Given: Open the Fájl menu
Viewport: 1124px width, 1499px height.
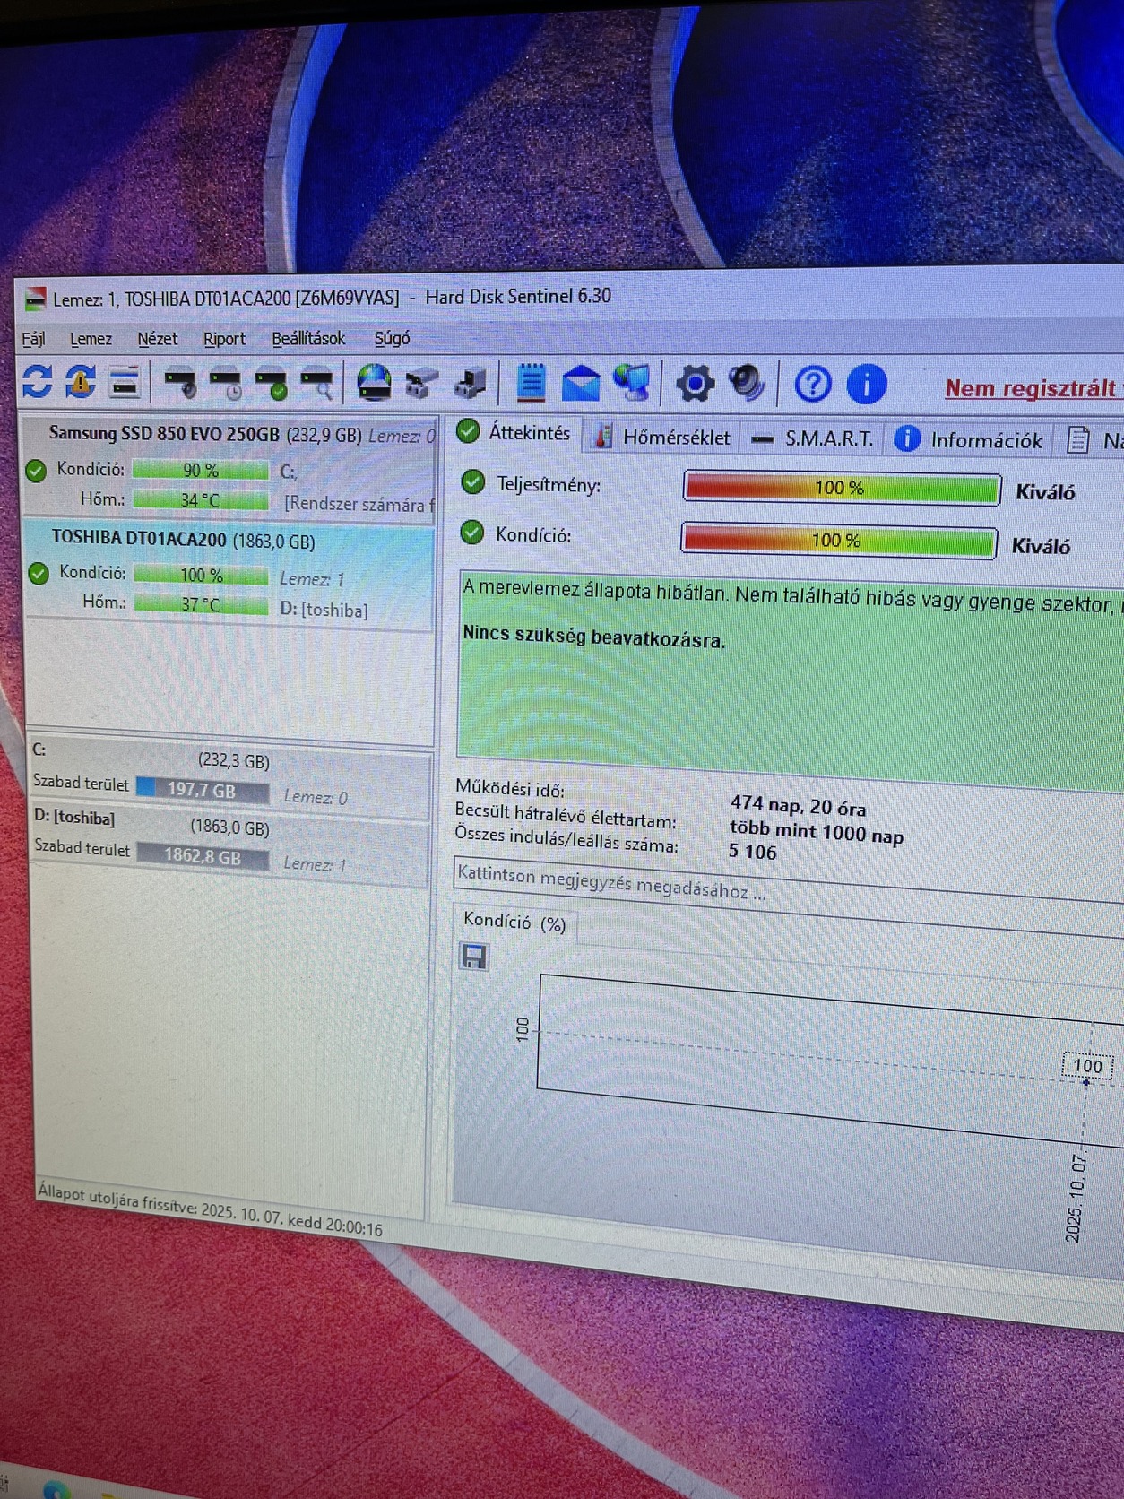Looking at the screenshot, I should click(x=33, y=339).
